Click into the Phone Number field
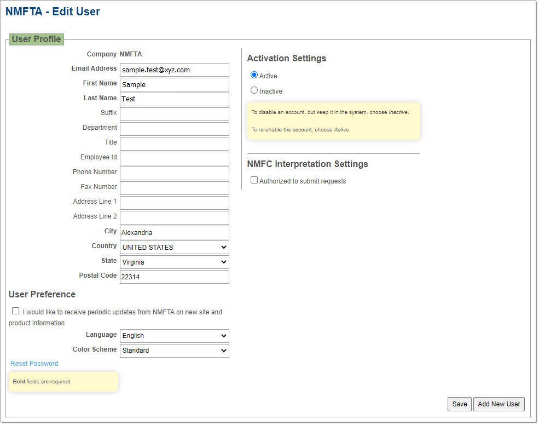Viewport: 539px width, 425px height. (174, 173)
